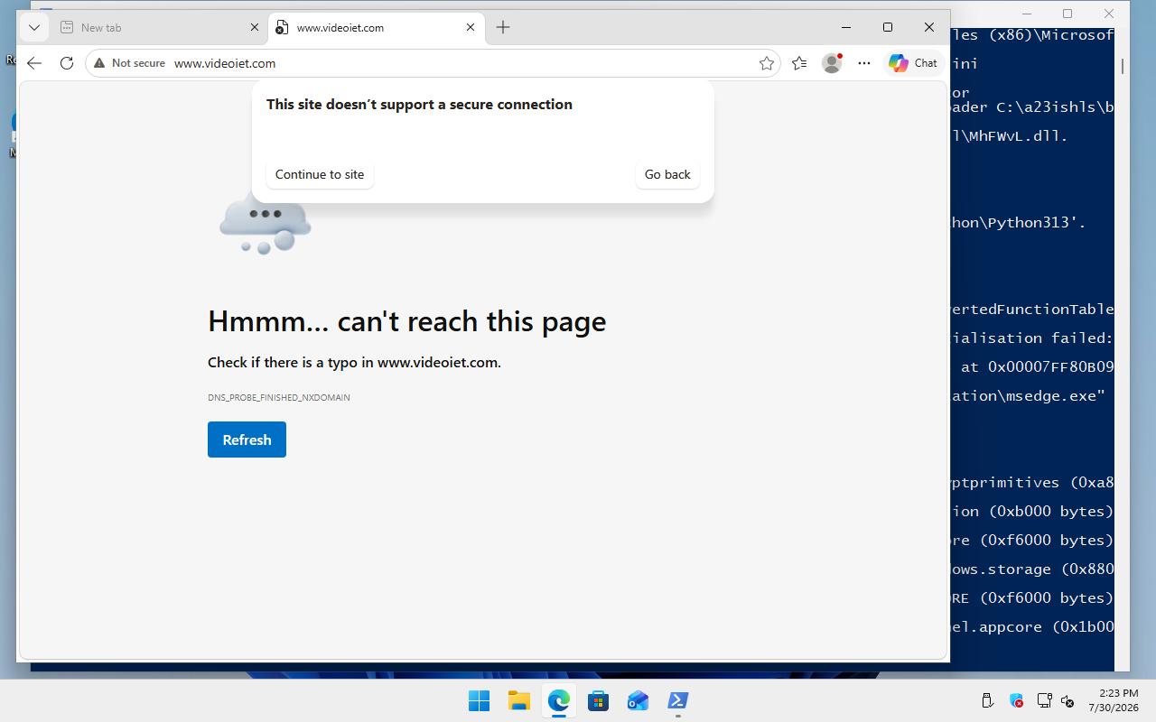Click the muted volume tray icon

click(x=1067, y=700)
